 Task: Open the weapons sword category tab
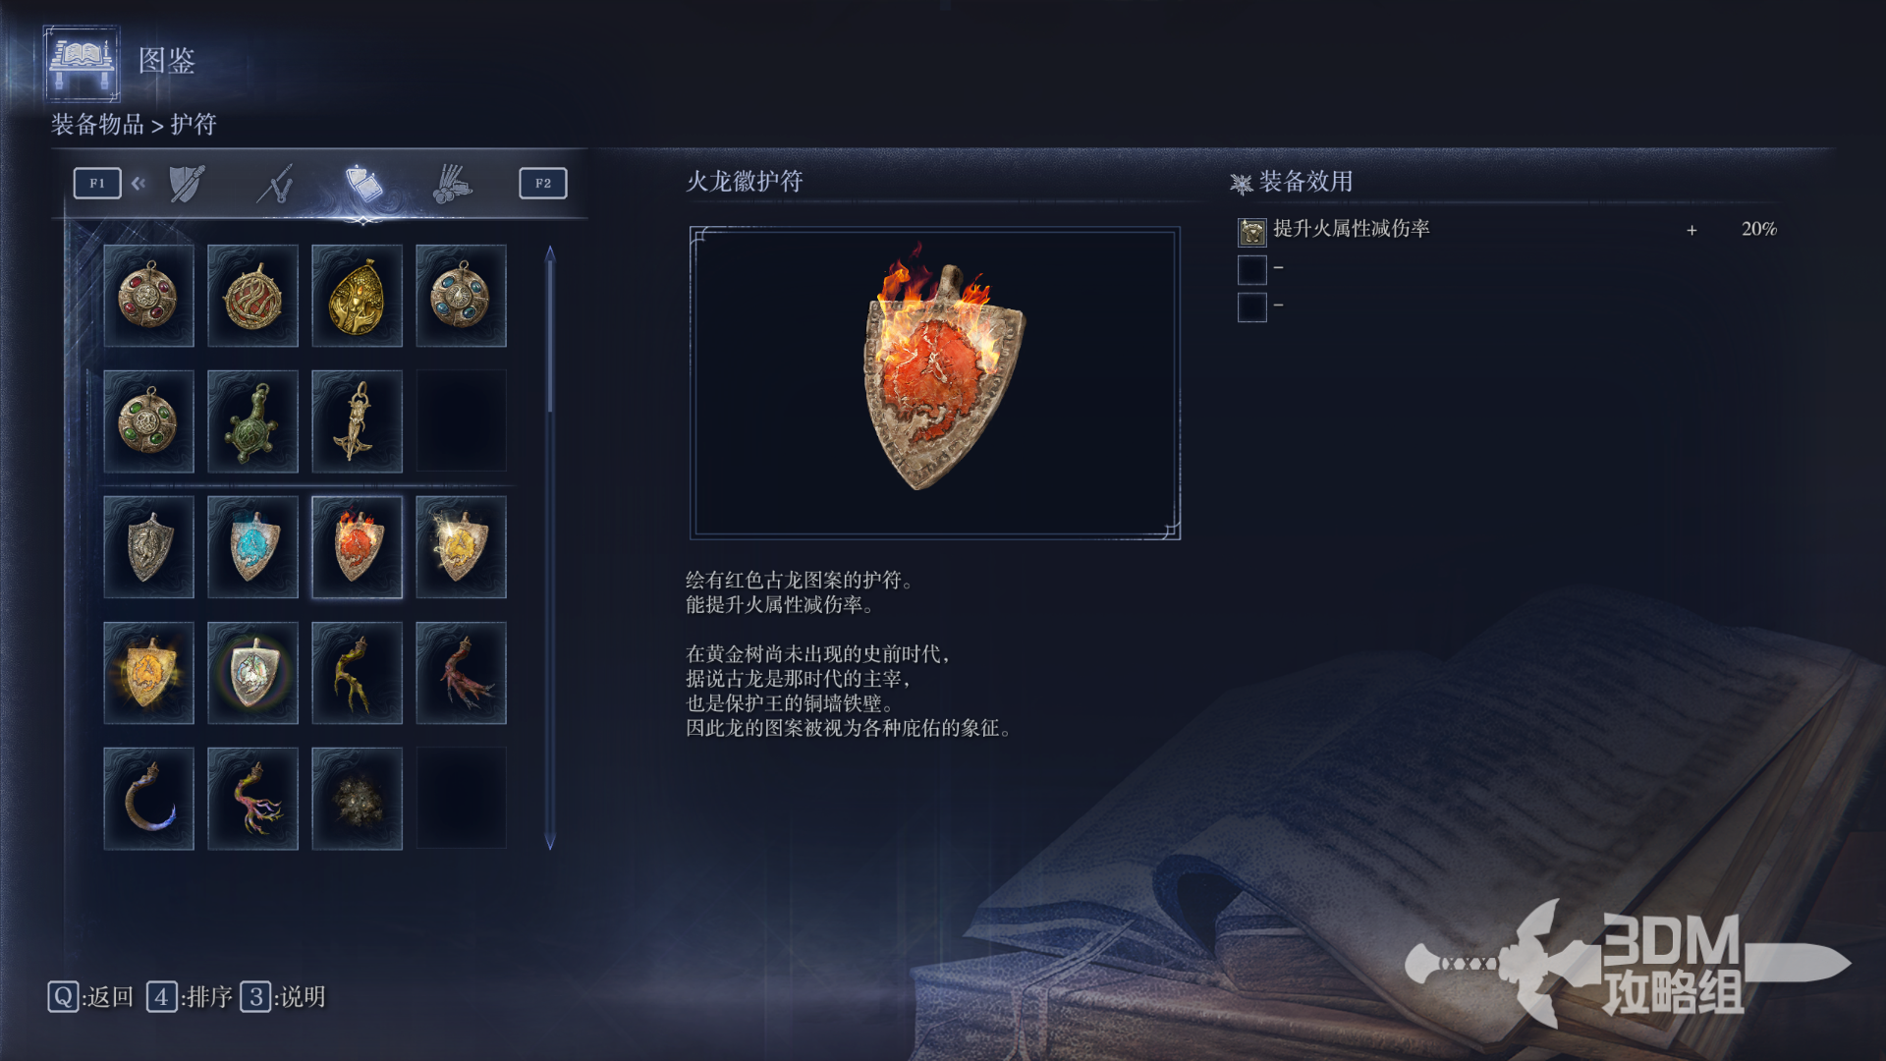pos(276,184)
